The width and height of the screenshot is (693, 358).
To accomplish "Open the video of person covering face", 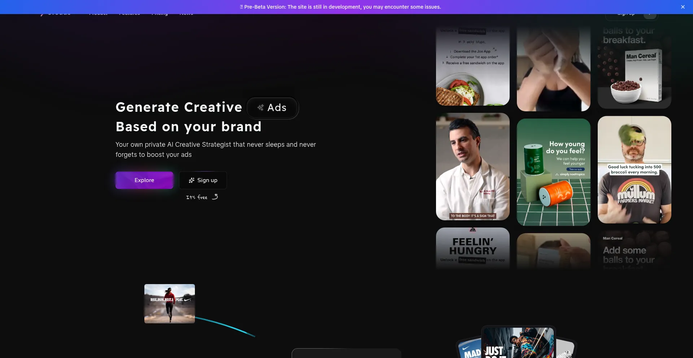I will point(553,68).
